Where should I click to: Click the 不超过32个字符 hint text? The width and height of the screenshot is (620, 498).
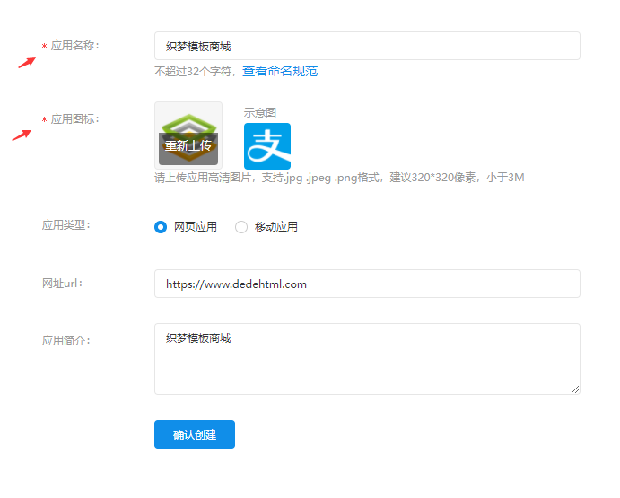coord(195,71)
